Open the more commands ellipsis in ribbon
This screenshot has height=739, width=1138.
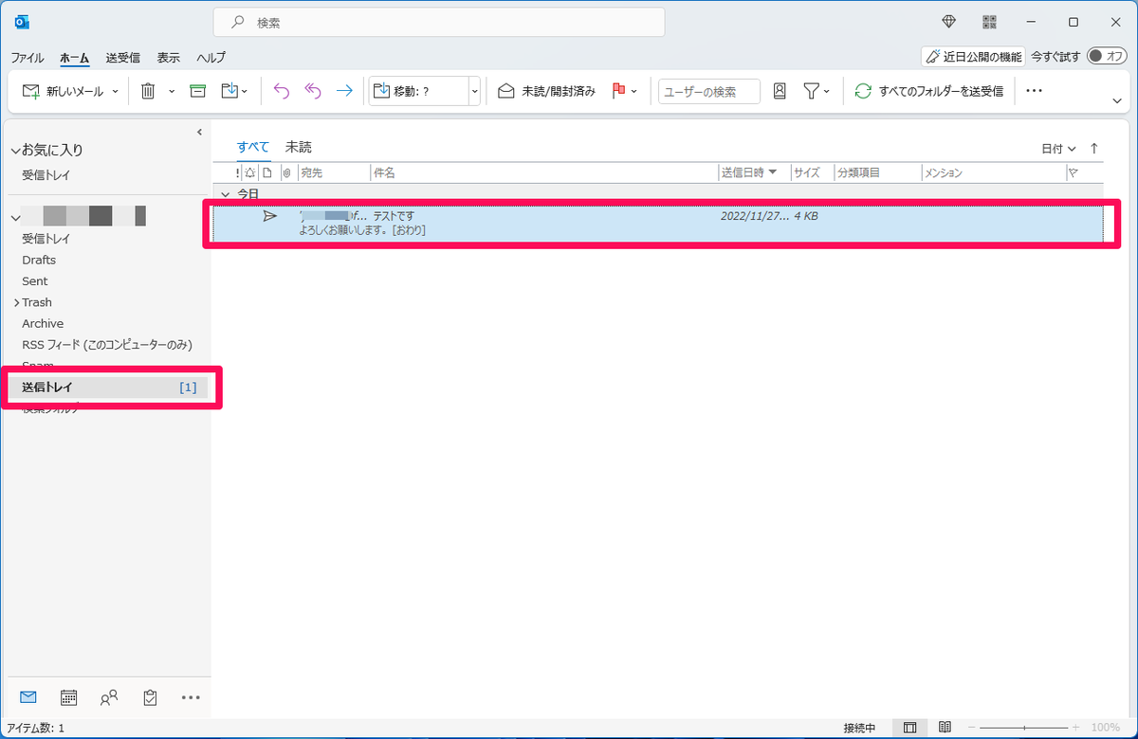coord(1035,91)
